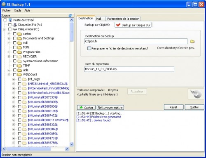This screenshot has height=158, width=206.
Task: Tick the TEMP folder checkbox
Action: (x=15, y=66)
